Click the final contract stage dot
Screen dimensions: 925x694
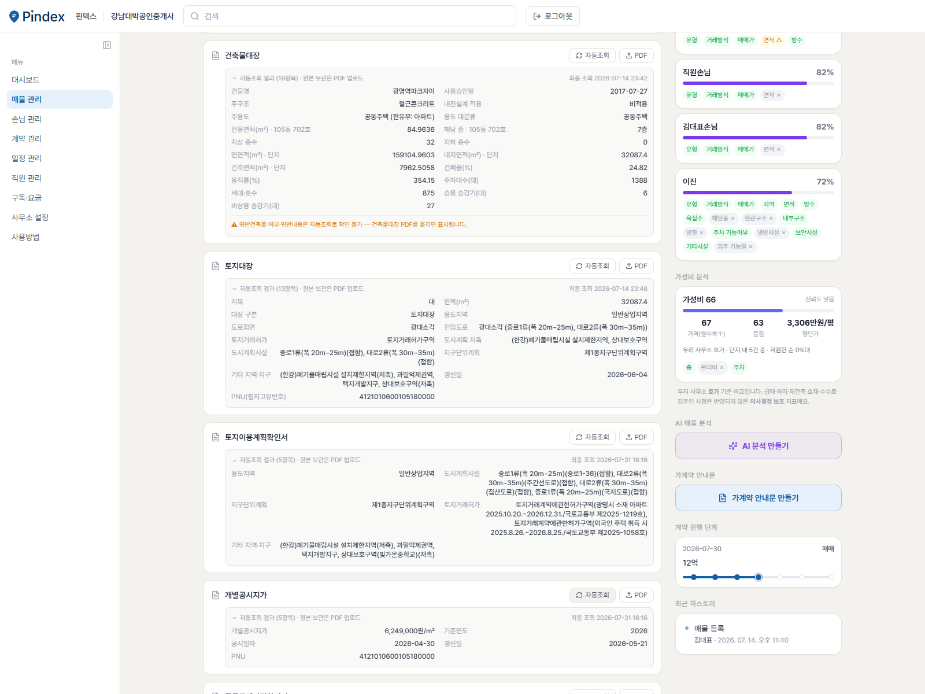[x=831, y=577]
